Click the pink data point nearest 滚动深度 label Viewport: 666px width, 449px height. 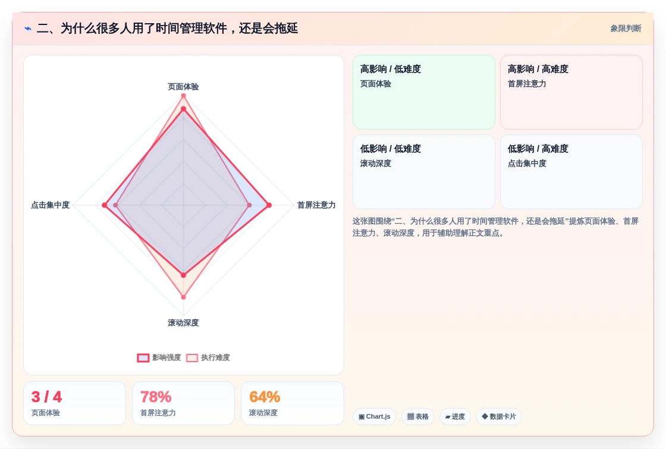click(184, 297)
